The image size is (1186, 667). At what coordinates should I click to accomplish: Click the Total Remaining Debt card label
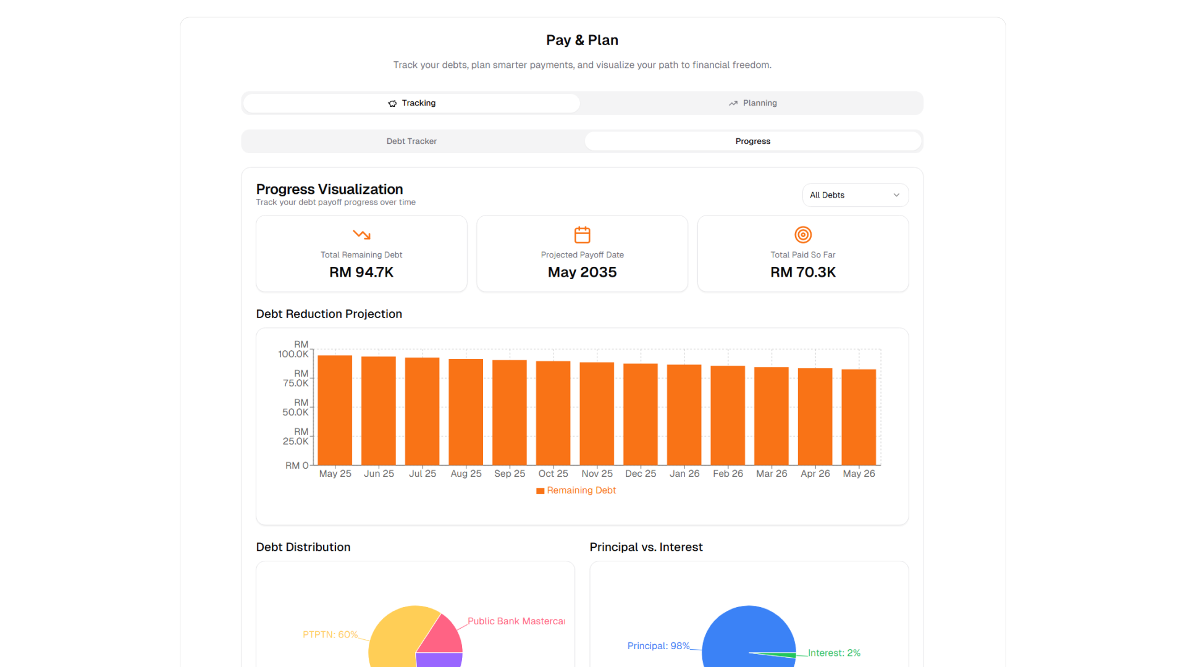361,255
